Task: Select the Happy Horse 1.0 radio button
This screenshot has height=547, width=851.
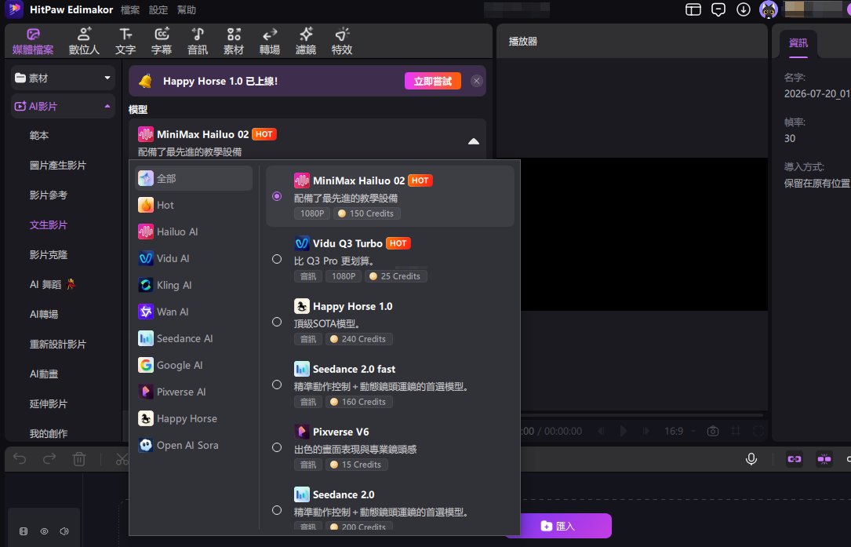Action: (x=277, y=322)
